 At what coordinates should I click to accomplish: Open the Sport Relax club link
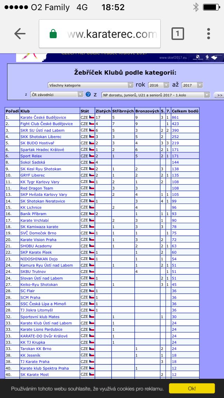point(31,156)
